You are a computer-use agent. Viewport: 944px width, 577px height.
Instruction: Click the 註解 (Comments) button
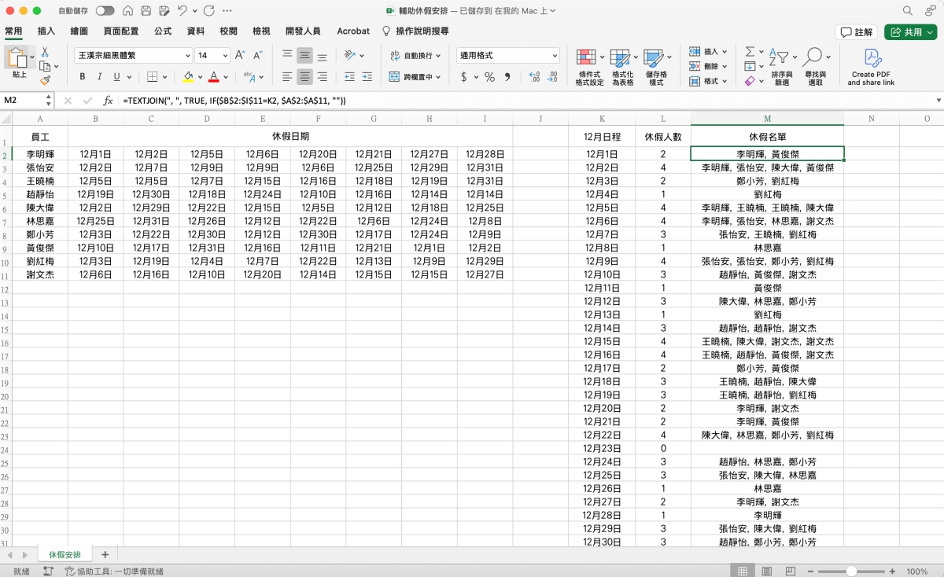tap(856, 32)
